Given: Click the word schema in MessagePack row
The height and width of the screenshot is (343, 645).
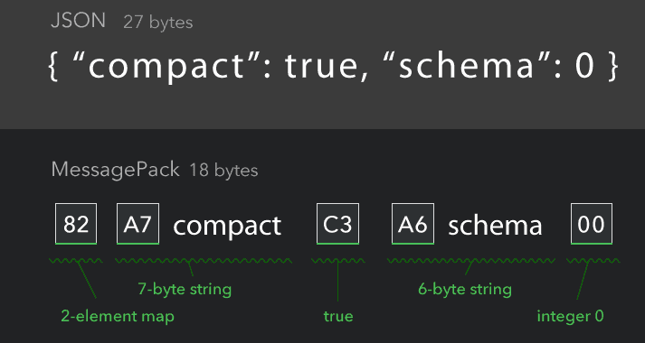Looking at the screenshot, I should (x=495, y=226).
